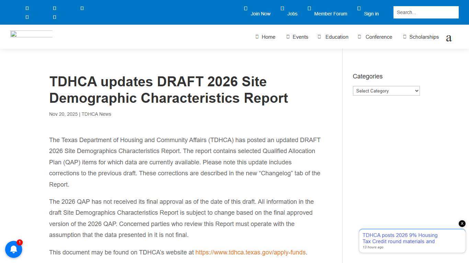Open the TDHCA News category link
This screenshot has height=263, width=469.
(x=96, y=114)
